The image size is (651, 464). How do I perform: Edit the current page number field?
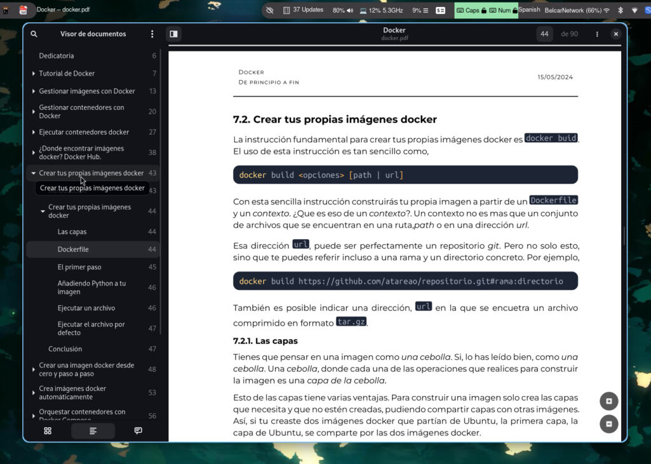[544, 34]
